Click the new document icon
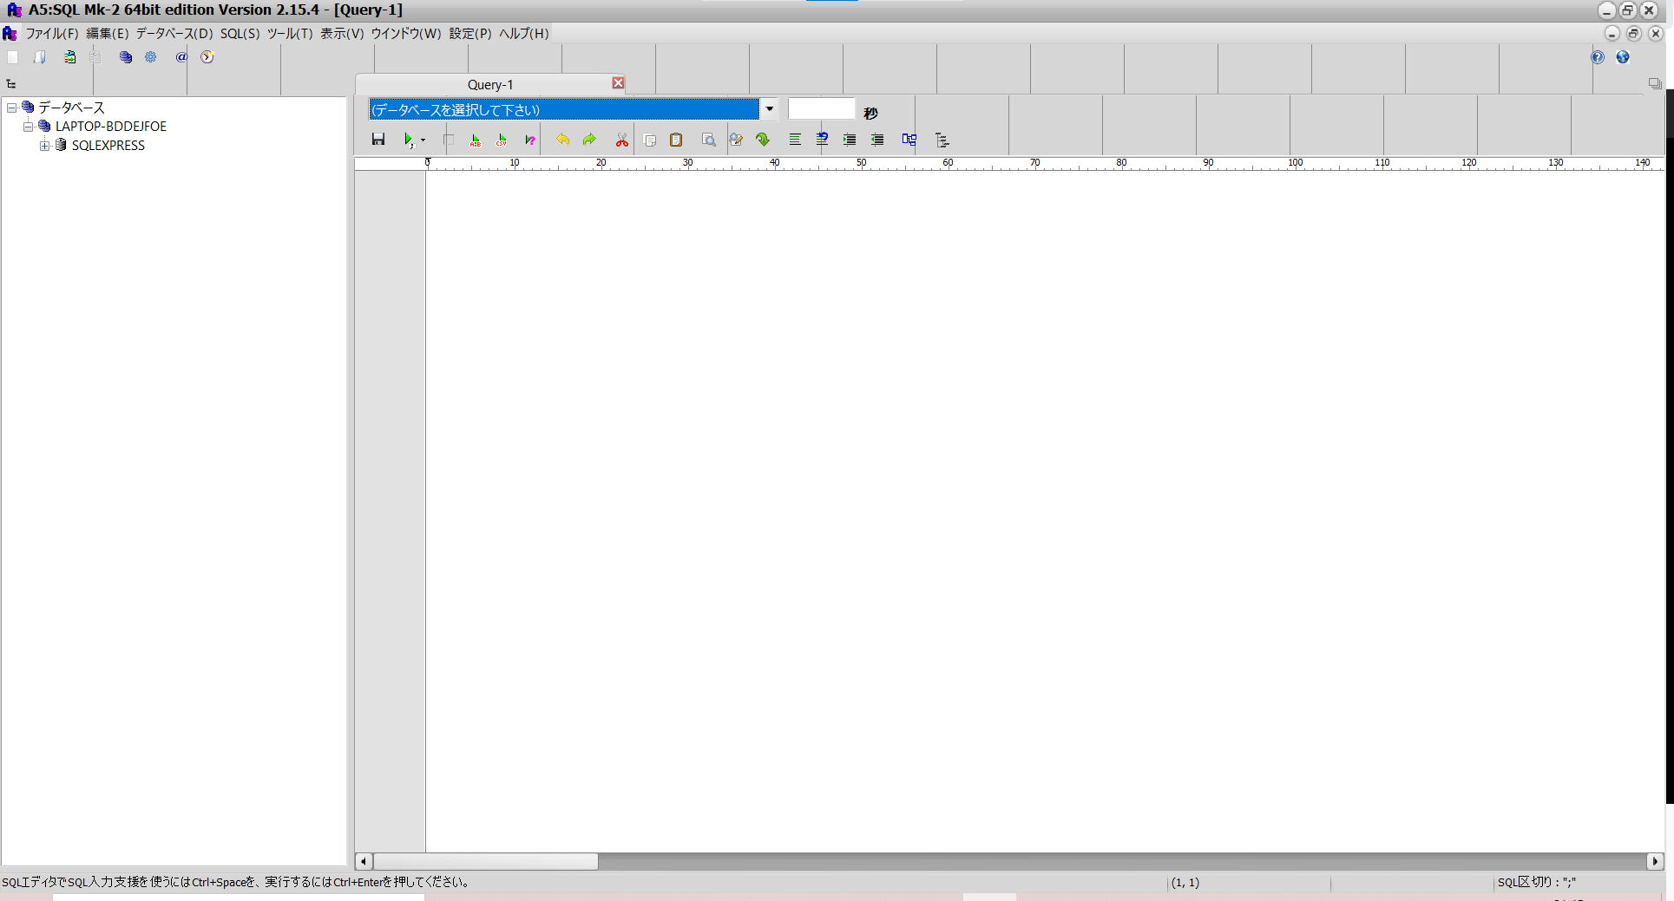Viewport: 1674px width, 901px height. 13,57
